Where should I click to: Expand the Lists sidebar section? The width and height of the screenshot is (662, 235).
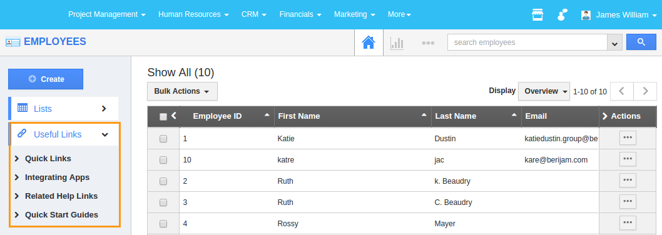[x=104, y=108]
